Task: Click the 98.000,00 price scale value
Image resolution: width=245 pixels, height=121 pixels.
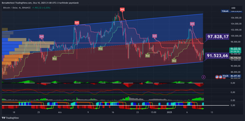Action: (236, 42)
